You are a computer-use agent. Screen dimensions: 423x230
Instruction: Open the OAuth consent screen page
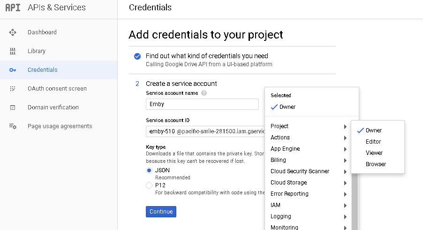[x=59, y=89]
